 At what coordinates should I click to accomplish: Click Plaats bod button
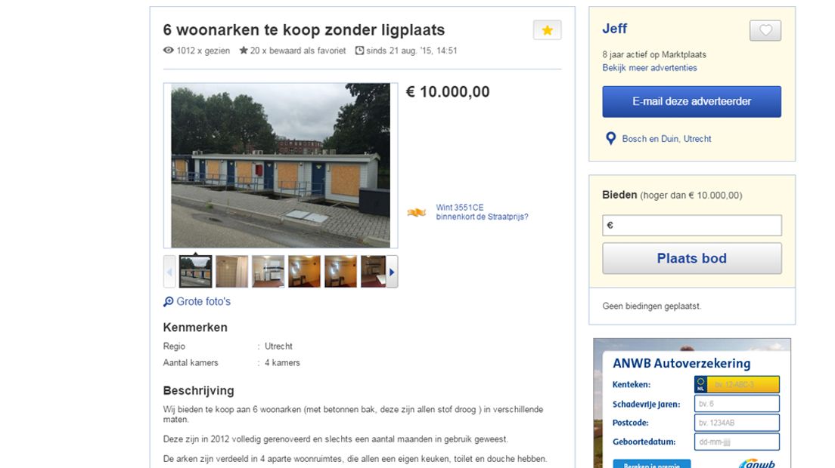pos(692,259)
